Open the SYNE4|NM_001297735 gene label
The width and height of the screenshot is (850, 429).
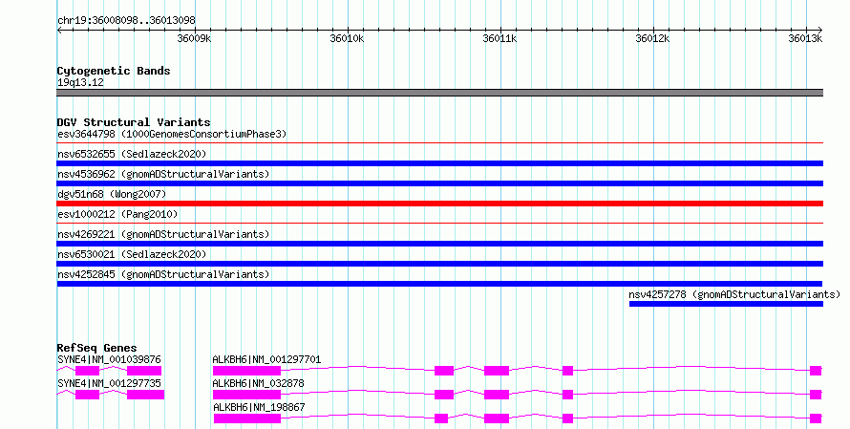(x=109, y=383)
